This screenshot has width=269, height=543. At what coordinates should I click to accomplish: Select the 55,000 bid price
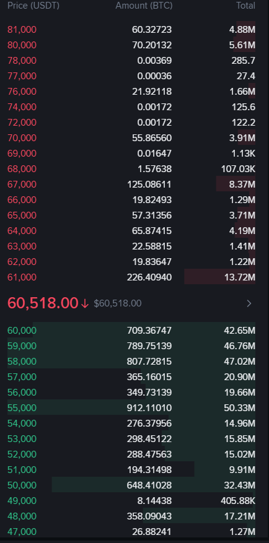click(x=22, y=408)
